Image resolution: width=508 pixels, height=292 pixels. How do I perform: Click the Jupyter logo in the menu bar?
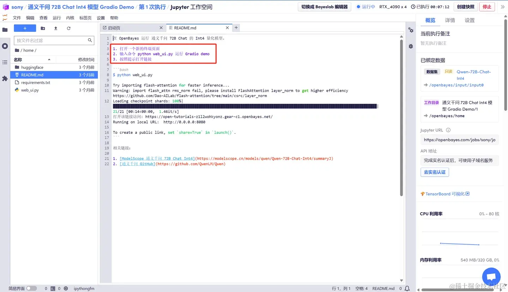click(x=5, y=18)
